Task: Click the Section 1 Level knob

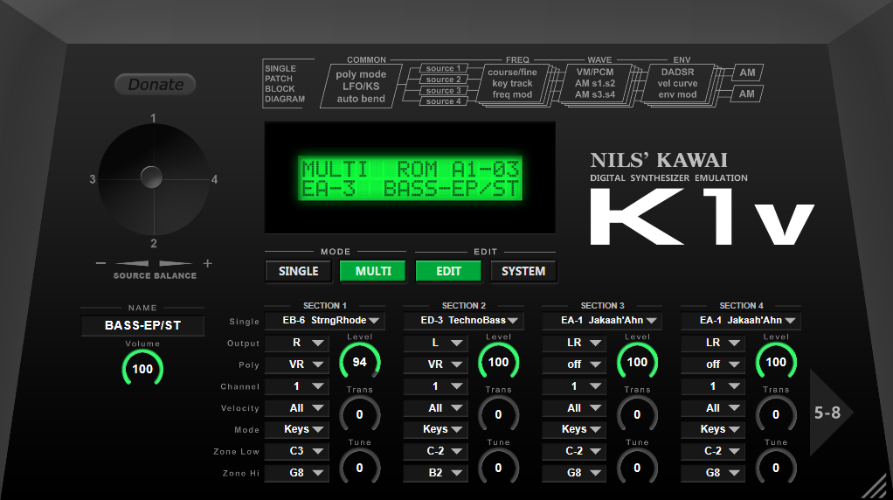Action: (359, 362)
